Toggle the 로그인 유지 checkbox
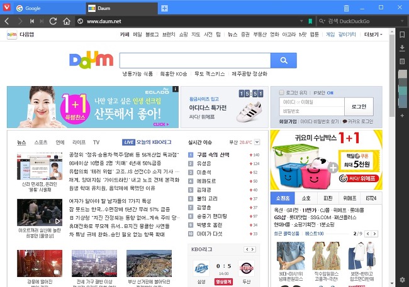The image size is (409, 287). pyautogui.click(x=281, y=92)
